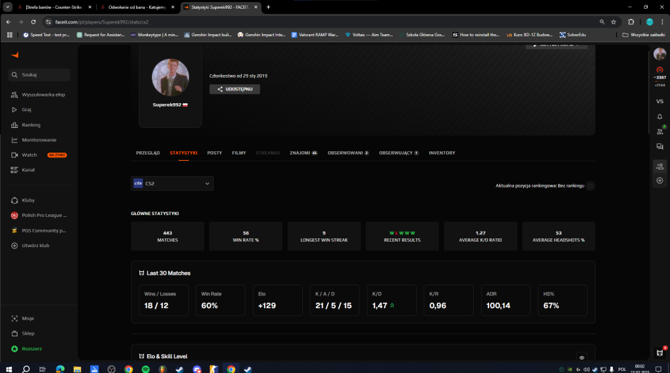Screen dimensions: 670x373
Task: Open Monitorowanie tracking page
Action: coord(33,140)
